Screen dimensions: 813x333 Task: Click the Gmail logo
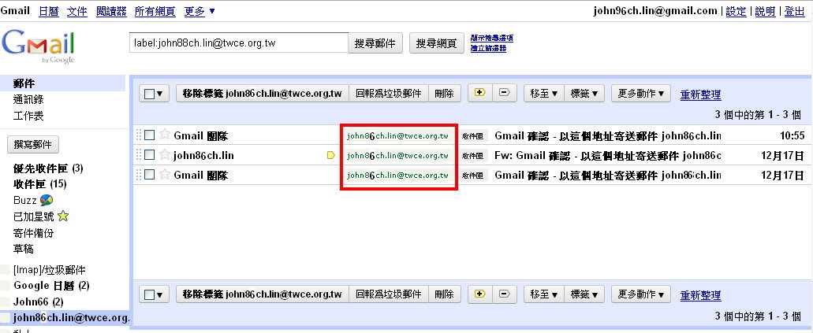click(39, 46)
